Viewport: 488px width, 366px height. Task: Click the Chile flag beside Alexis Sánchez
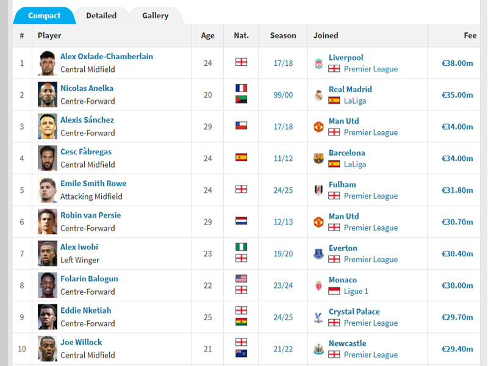242,126
